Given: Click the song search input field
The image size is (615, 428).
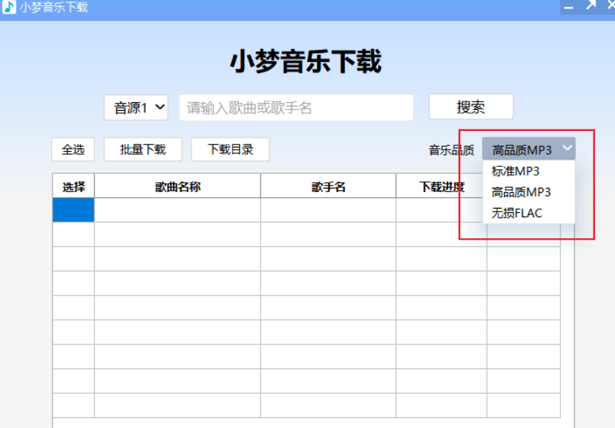Looking at the screenshot, I should coord(295,106).
